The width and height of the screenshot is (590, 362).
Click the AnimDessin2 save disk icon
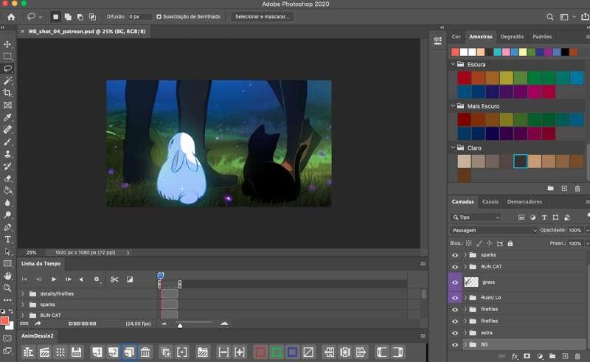click(77, 352)
